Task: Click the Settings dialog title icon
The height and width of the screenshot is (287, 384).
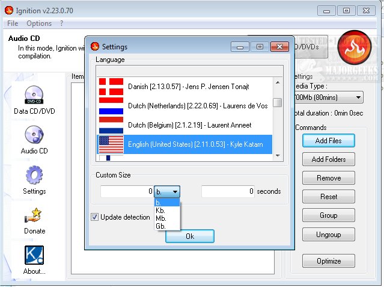Action: [95, 46]
